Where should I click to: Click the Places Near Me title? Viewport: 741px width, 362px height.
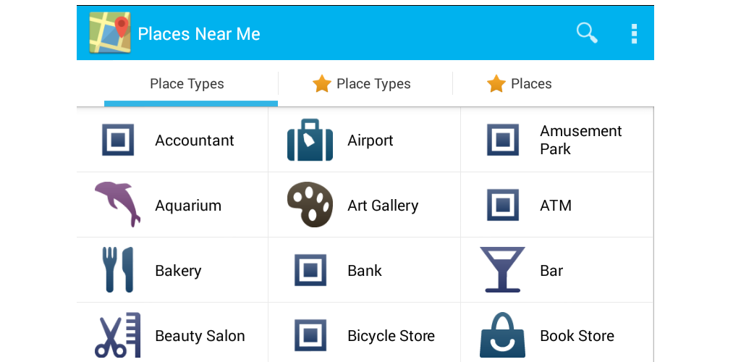[199, 34]
